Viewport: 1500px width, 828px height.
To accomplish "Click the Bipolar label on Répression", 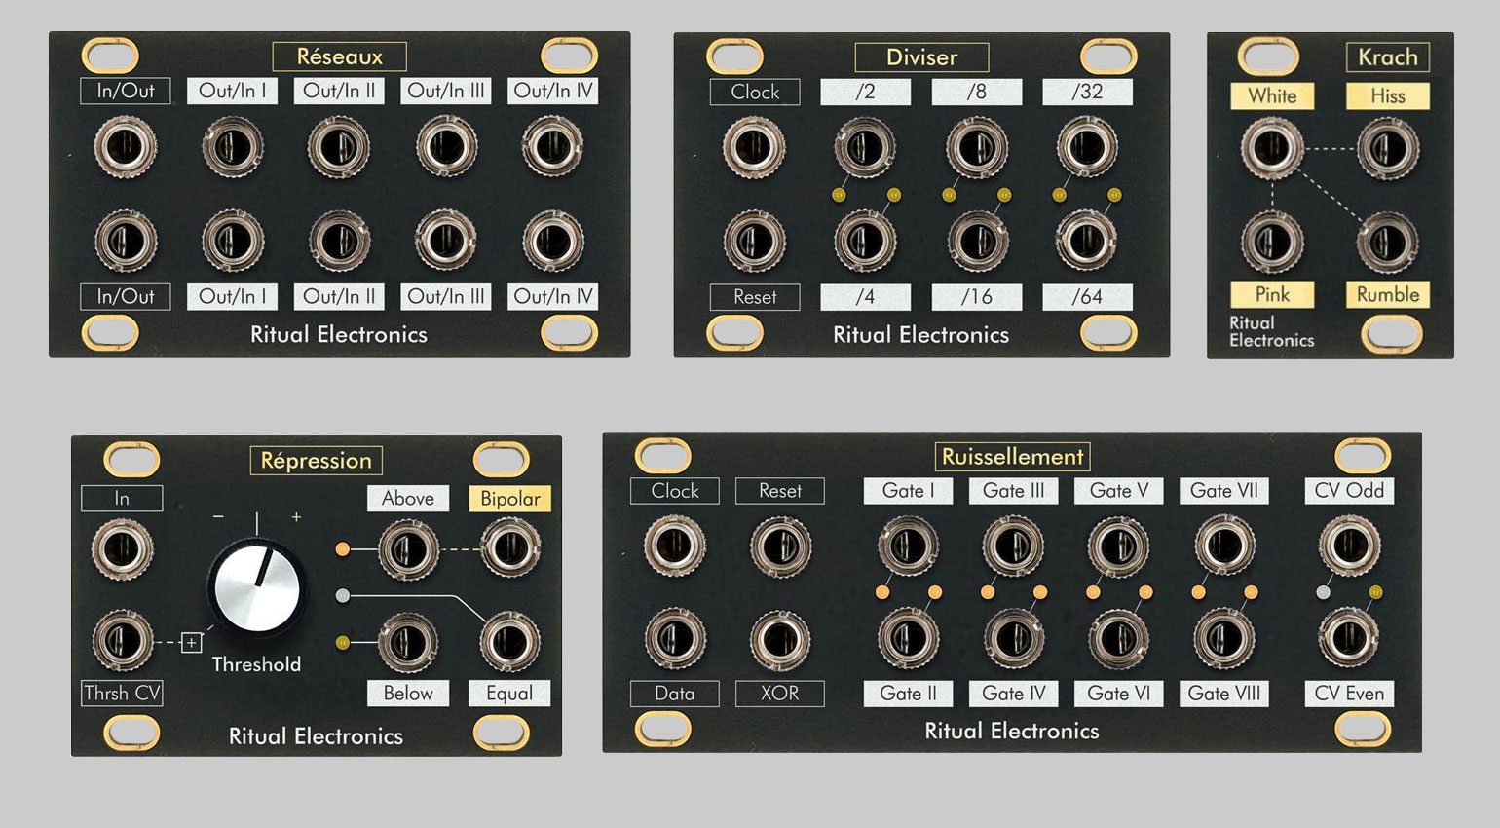I will coord(509,499).
